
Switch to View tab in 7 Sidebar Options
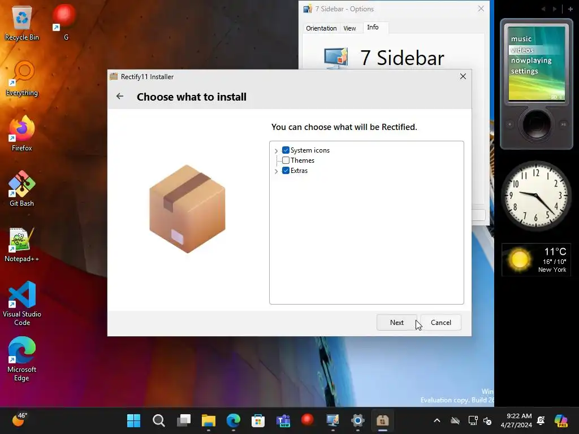pos(349,28)
